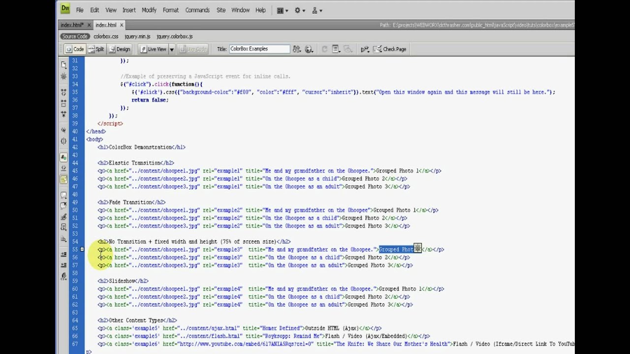Click the Select Parent Tag icon
630x354 pixels.
click(63, 130)
